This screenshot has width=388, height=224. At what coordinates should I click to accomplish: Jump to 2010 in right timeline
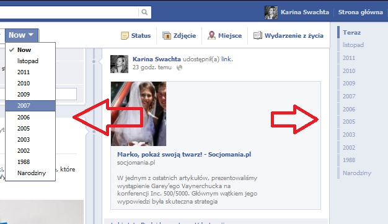tap(349, 71)
